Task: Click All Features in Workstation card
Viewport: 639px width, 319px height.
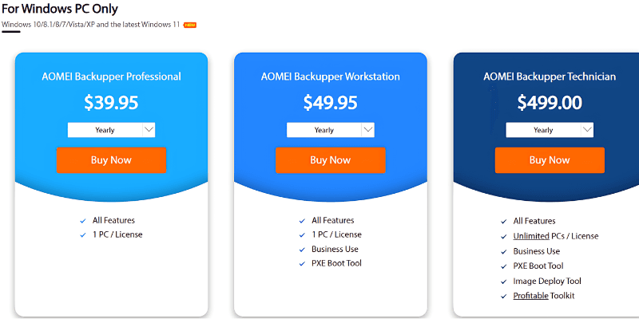Action: (x=333, y=221)
